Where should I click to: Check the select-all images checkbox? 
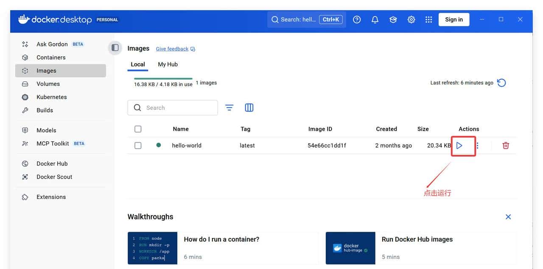click(138, 129)
